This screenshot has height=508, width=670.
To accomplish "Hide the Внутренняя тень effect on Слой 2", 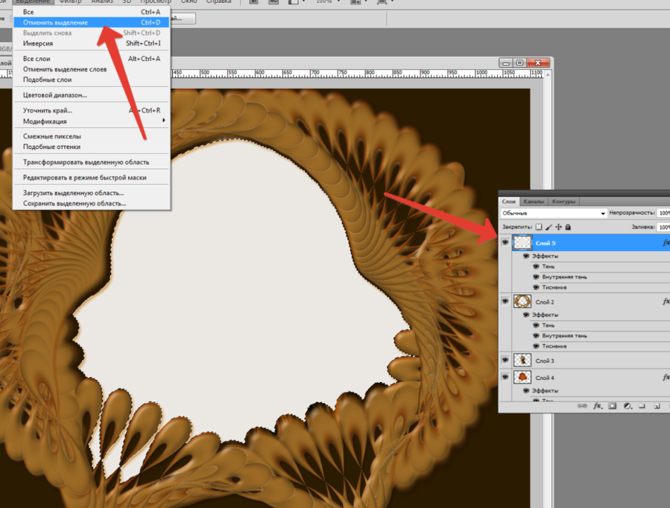I will coord(536,336).
